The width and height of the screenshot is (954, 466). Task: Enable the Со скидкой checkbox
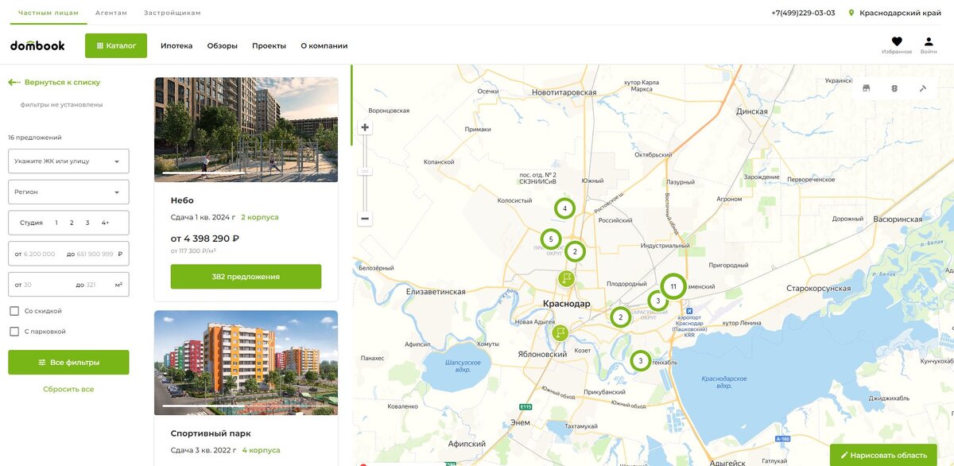click(x=14, y=311)
